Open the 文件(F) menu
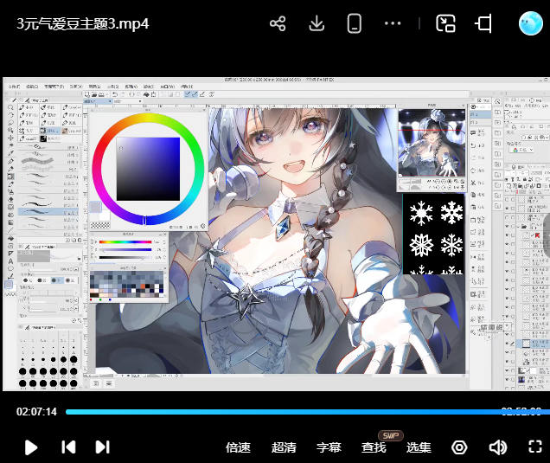Viewport: 550px width, 463px height. coord(14,87)
